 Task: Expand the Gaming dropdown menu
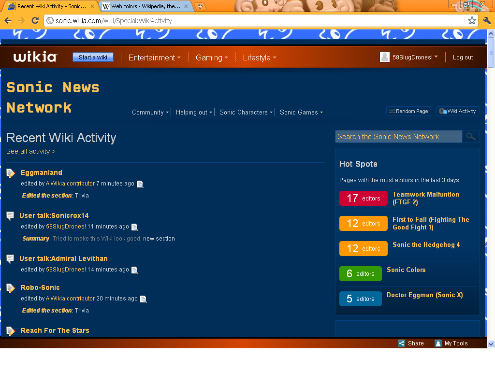click(x=211, y=57)
